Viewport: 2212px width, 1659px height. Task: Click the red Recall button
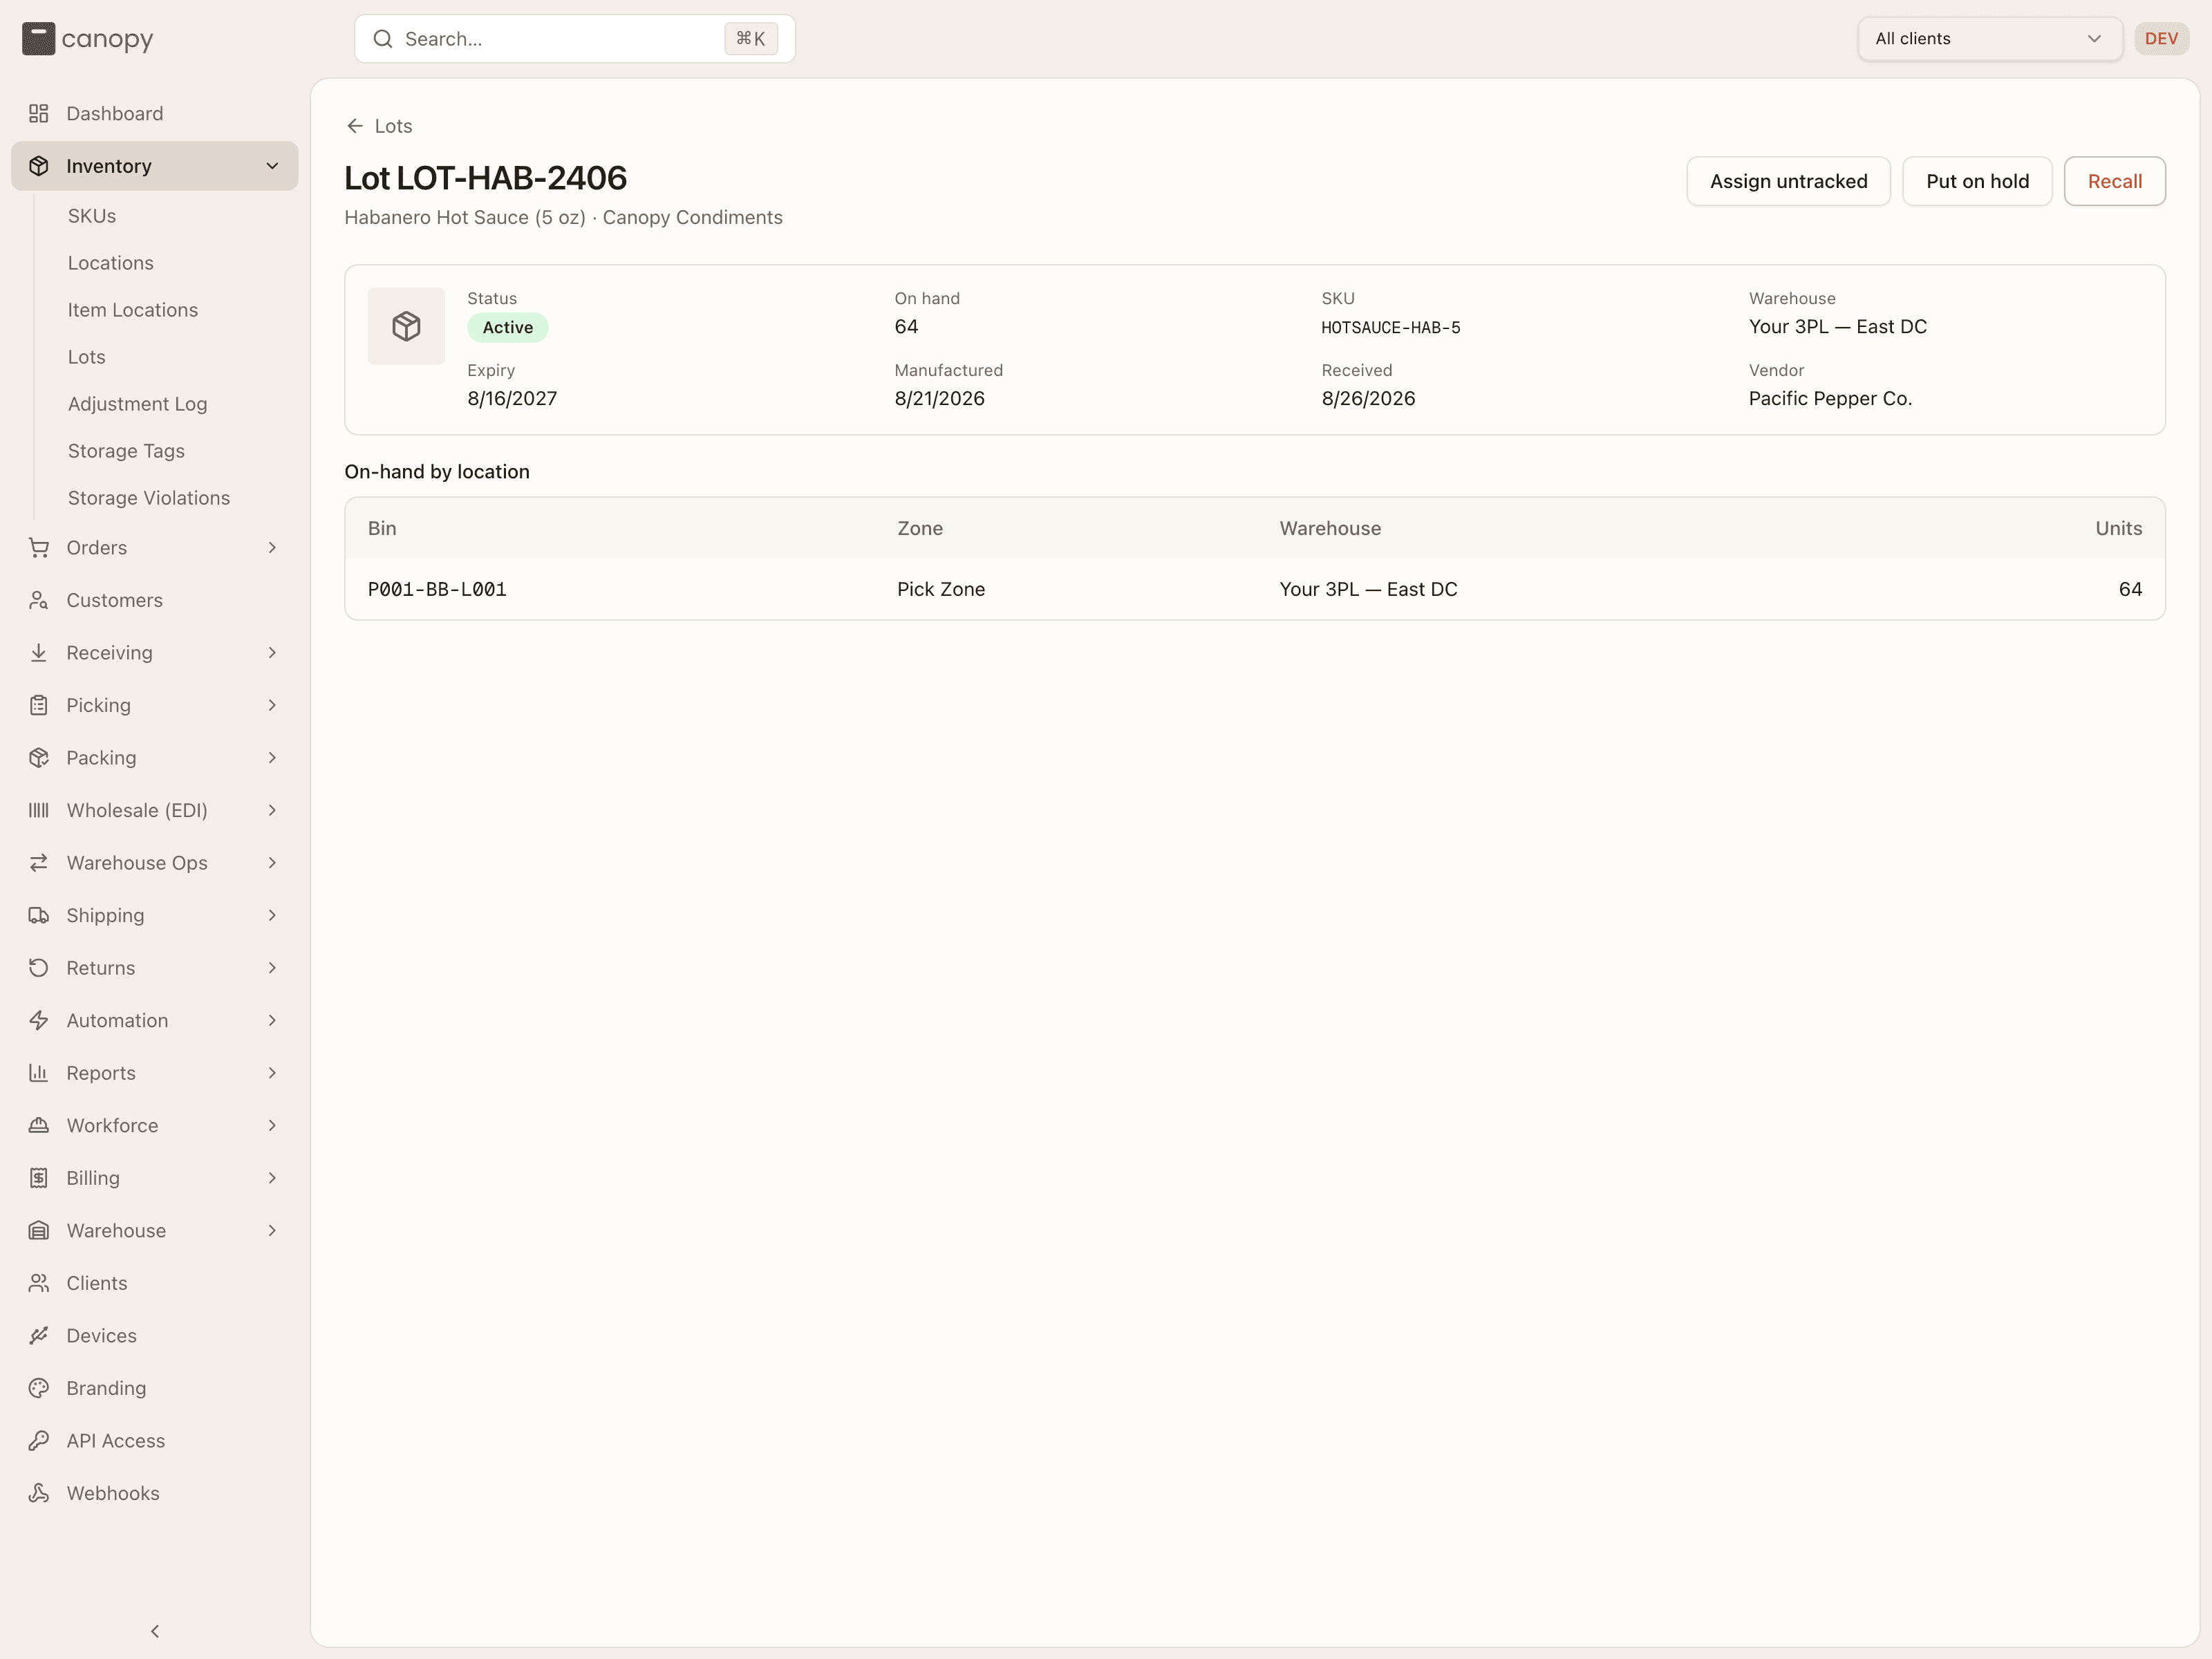click(2114, 181)
